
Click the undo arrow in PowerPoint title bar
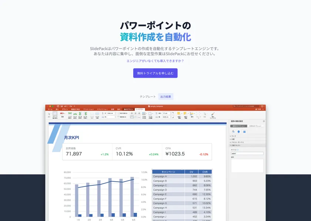[x=65, y=106]
